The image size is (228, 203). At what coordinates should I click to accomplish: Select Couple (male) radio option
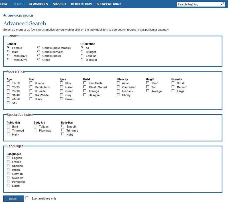tap(38, 55)
